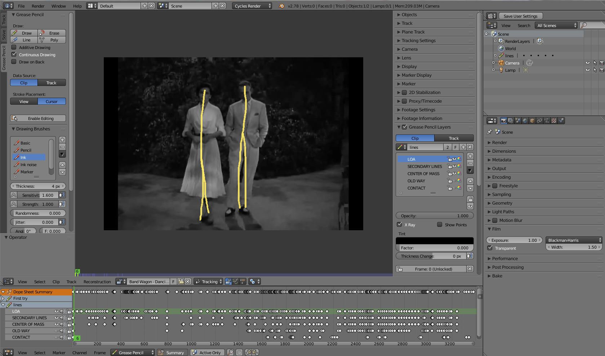Image resolution: width=605 pixels, height=356 pixels.
Task: Click Enable Editing button
Action: click(38, 118)
